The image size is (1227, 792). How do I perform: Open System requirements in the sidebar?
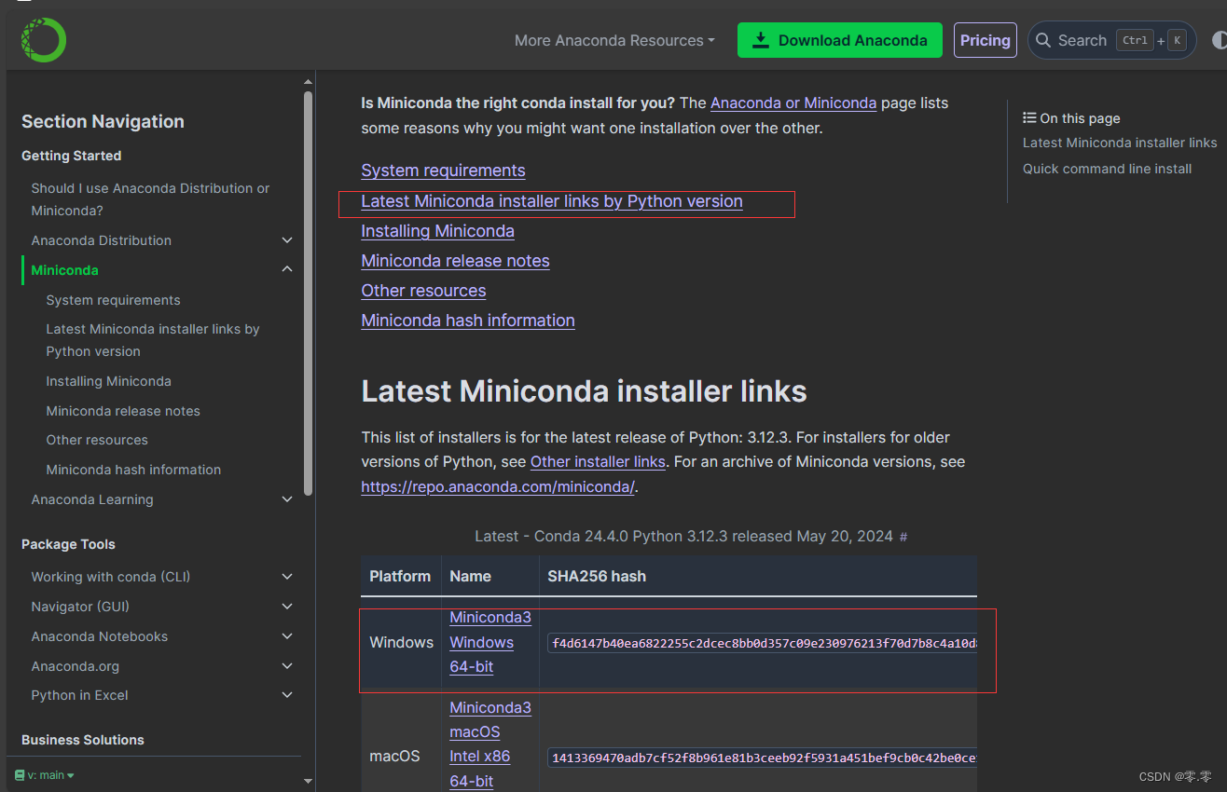(113, 300)
